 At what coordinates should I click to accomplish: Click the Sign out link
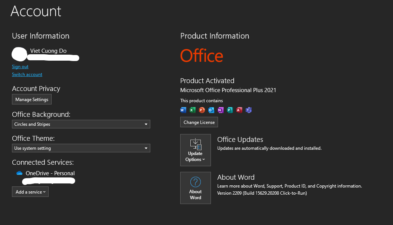(x=20, y=67)
